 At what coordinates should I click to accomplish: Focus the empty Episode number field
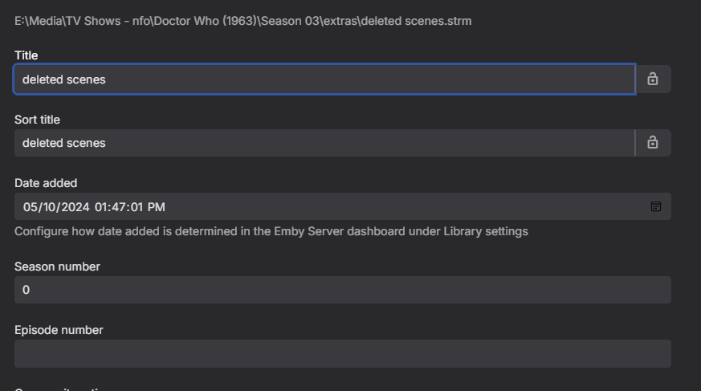pos(342,353)
